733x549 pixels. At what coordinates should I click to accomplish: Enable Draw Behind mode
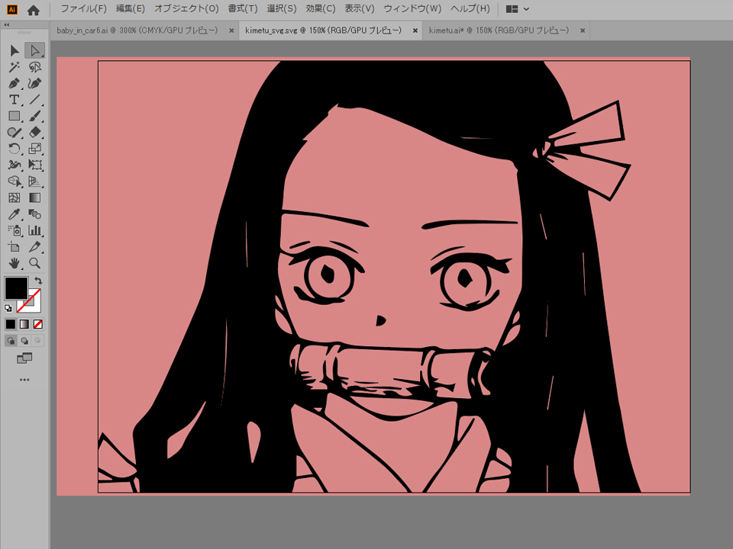24,341
